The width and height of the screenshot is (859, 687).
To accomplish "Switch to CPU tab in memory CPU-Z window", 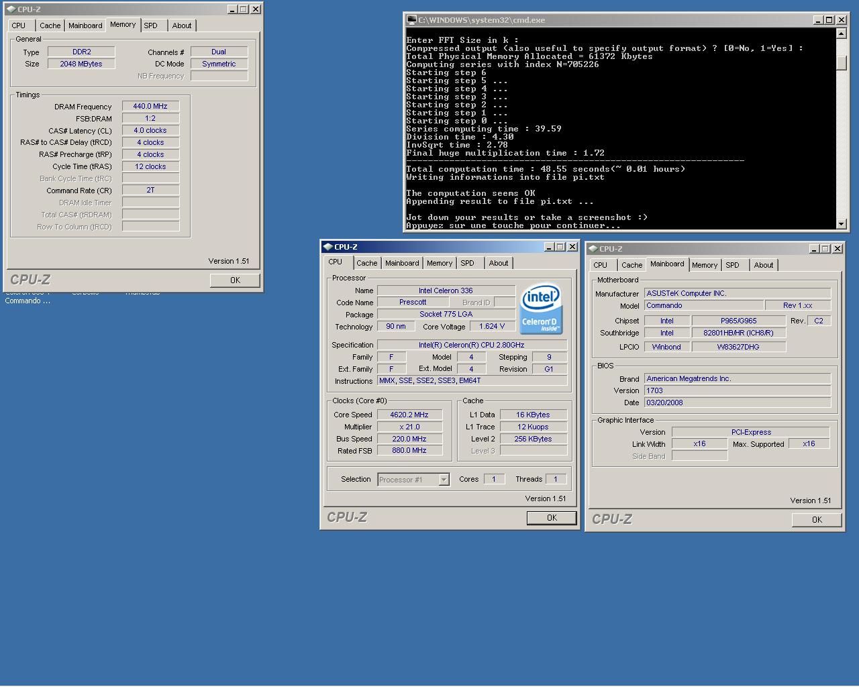I will pos(19,25).
